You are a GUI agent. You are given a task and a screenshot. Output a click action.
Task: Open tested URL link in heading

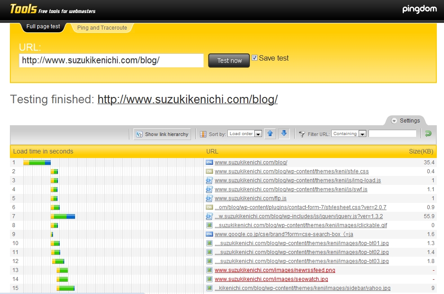(x=187, y=100)
